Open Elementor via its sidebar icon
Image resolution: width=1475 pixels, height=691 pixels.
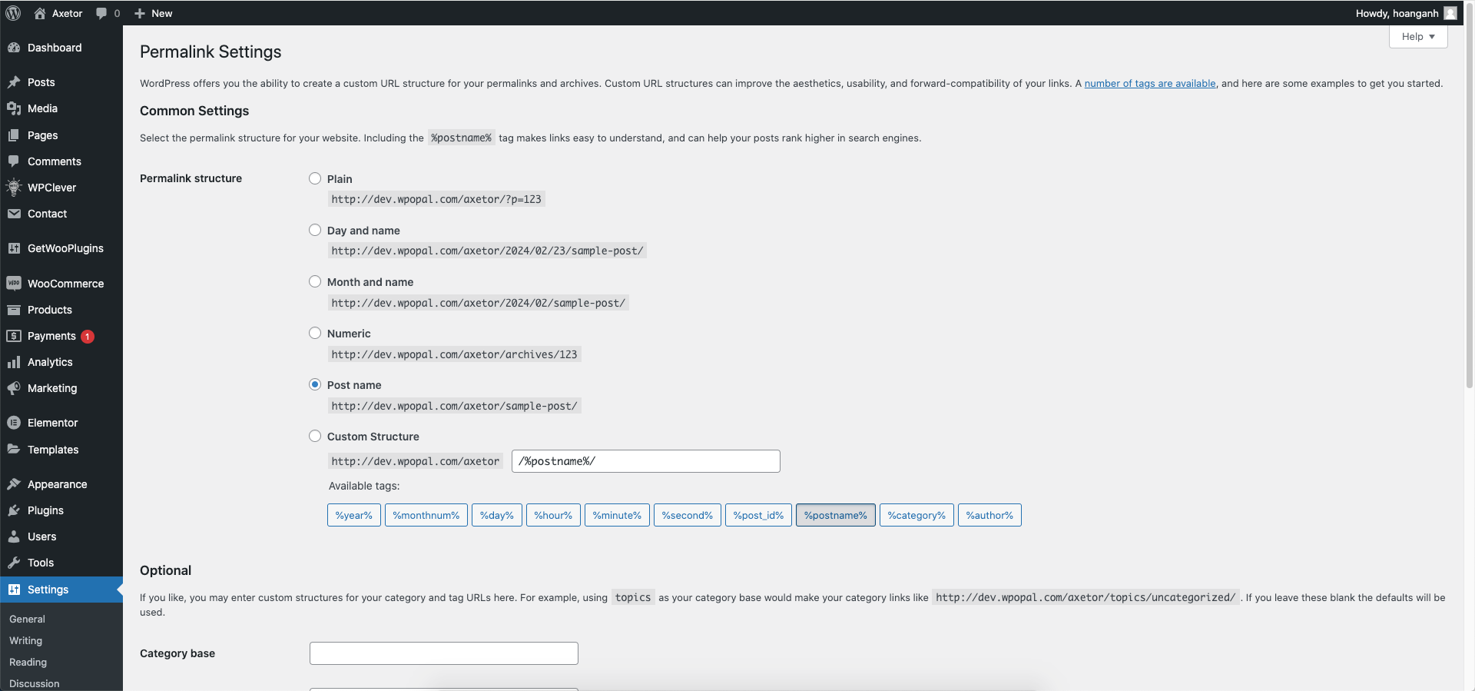click(x=14, y=423)
